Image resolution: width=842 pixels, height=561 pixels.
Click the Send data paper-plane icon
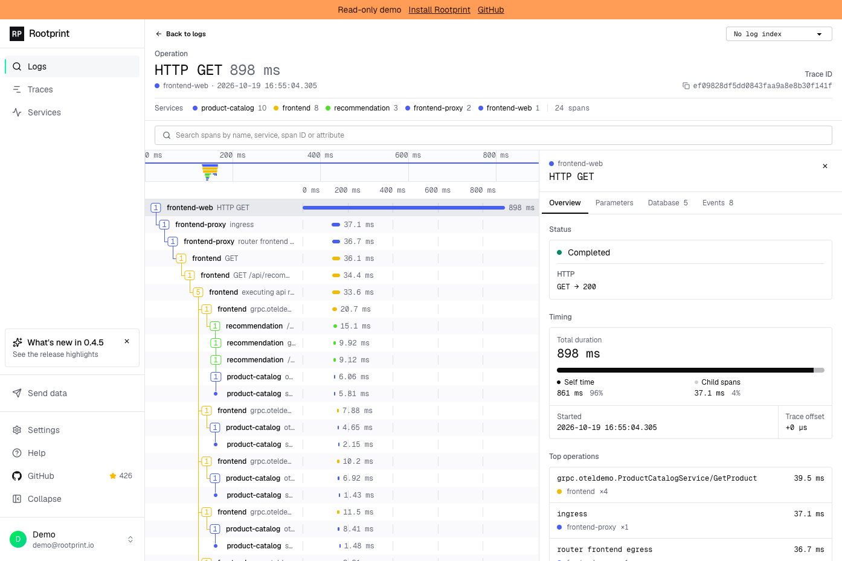17,393
